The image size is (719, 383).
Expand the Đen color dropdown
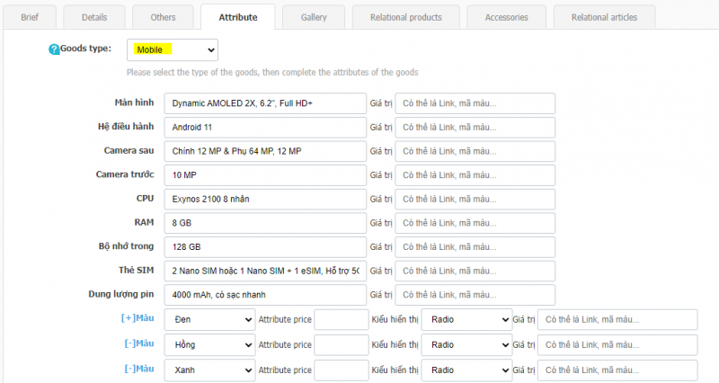click(x=210, y=319)
